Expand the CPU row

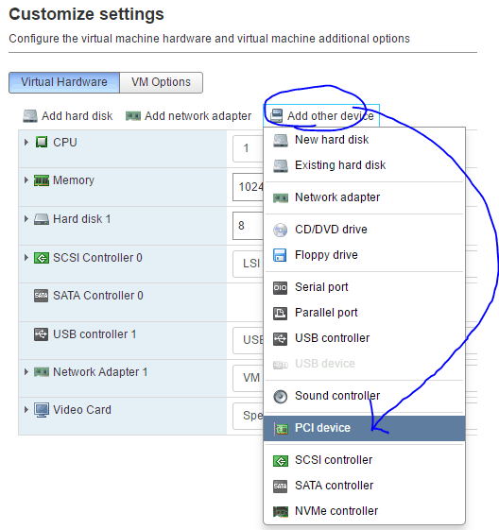26,143
